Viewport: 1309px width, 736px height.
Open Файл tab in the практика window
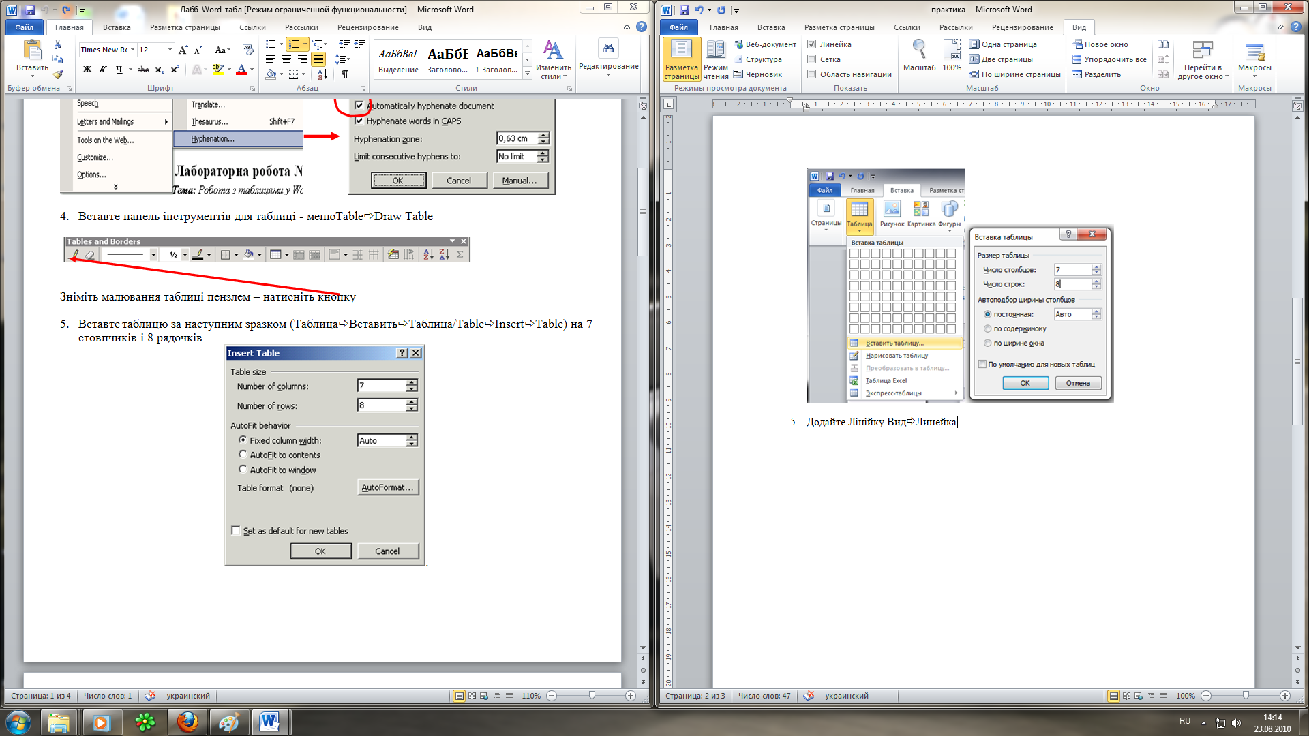tap(678, 27)
